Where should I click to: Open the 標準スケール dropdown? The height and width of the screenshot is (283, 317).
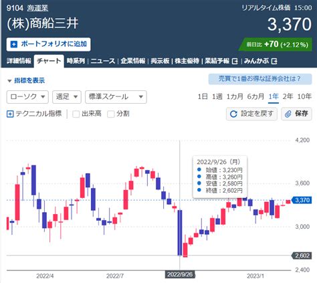click(116, 97)
